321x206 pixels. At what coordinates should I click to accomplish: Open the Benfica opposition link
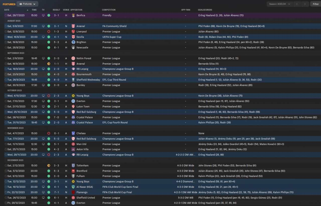point(81,15)
